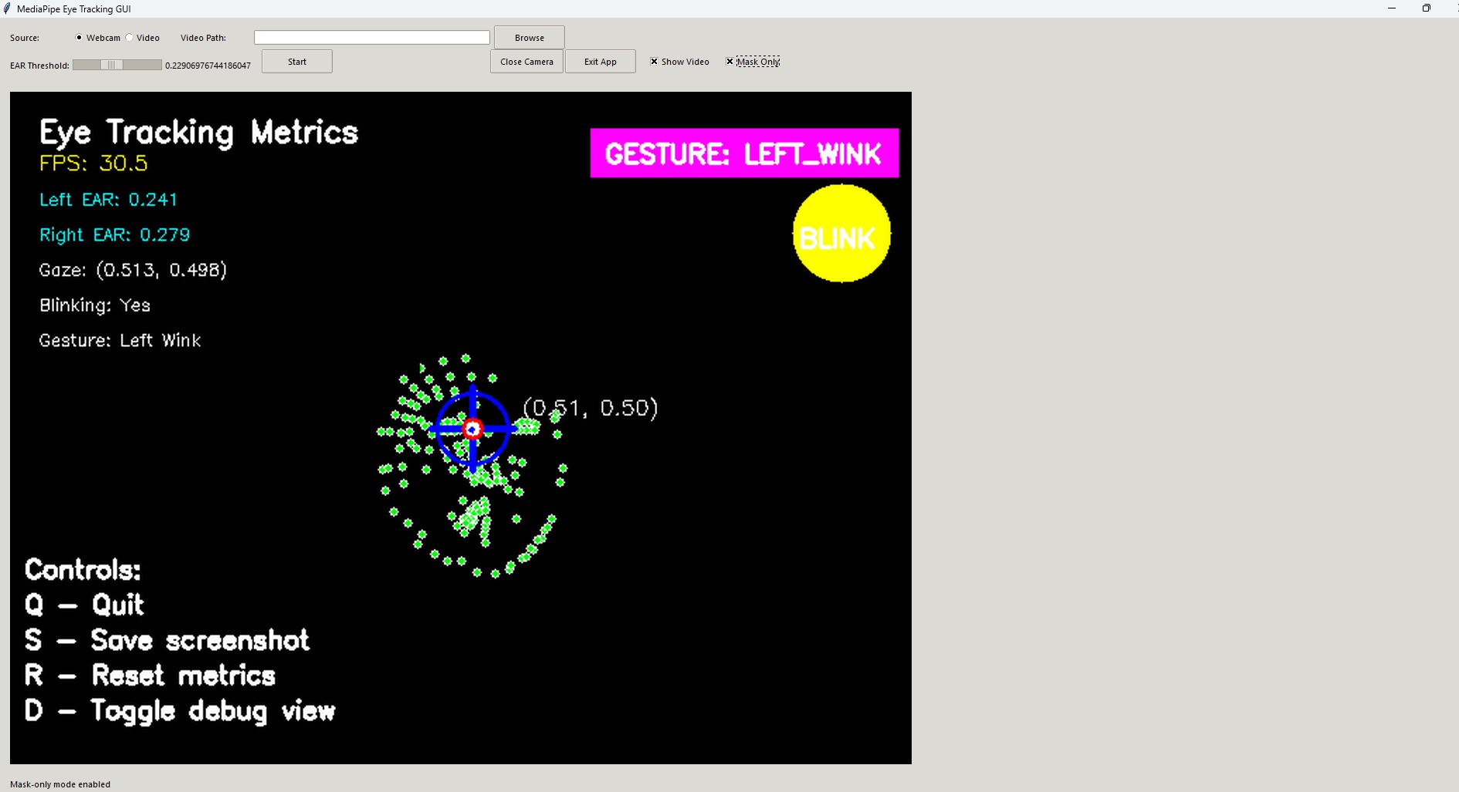This screenshot has height=792, width=1459.
Task: Select the Webcam source radio button
Action: pos(79,38)
